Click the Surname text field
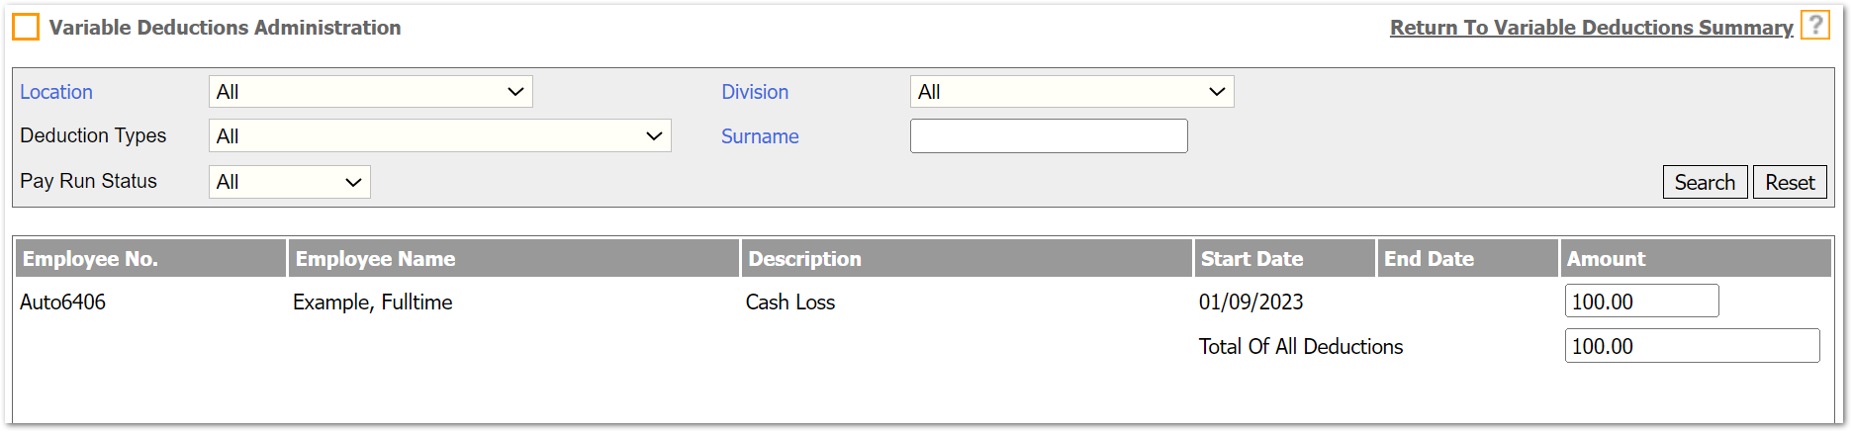This screenshot has height=432, width=1852. (x=1048, y=136)
